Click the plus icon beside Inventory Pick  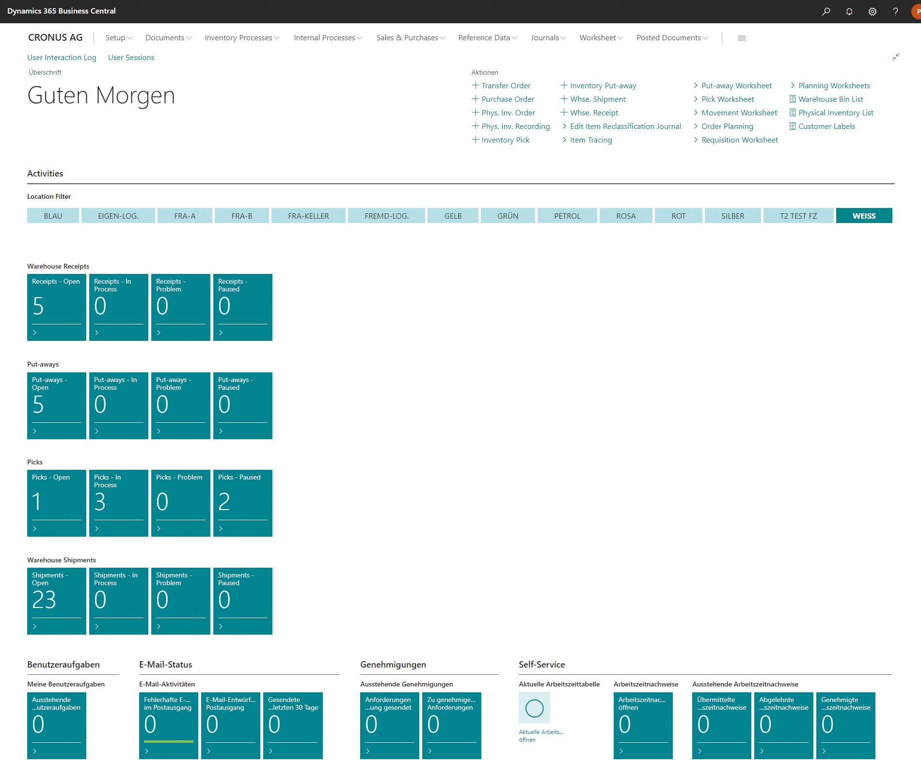[476, 140]
